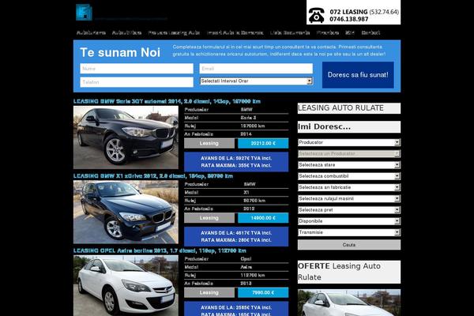Open the Contact menu item

click(371, 32)
